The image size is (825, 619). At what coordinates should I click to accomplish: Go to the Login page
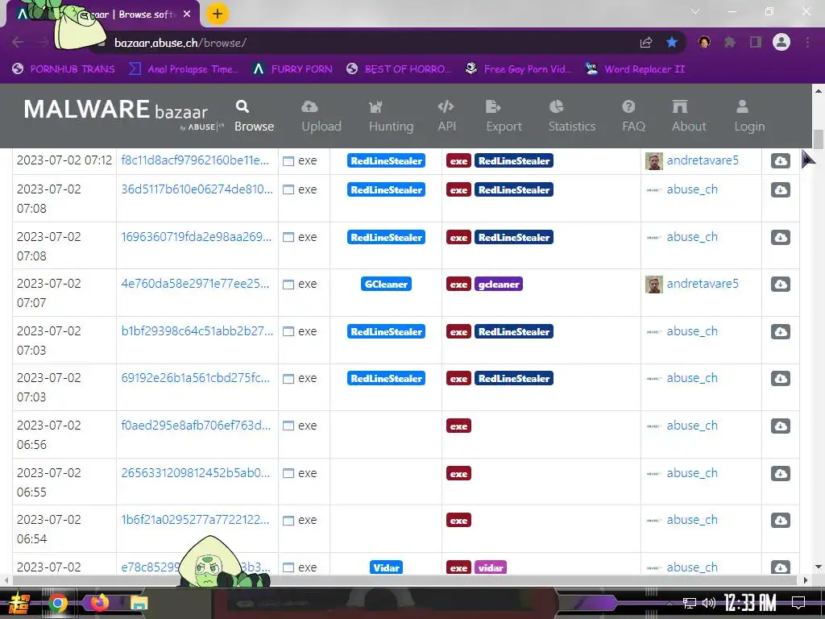point(749,116)
